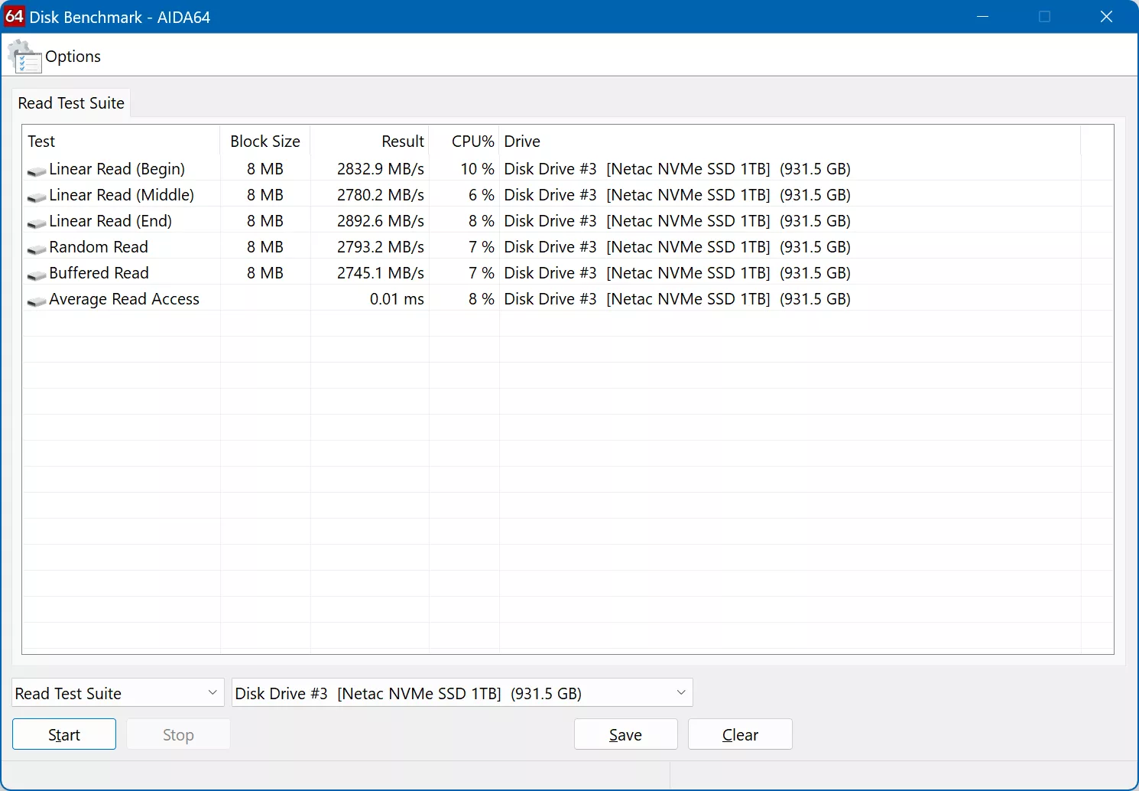Start the disk benchmark
Screen dimensions: 1139x791
[x=64, y=734]
